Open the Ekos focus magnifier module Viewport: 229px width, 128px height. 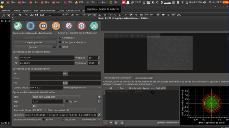pos(56,26)
